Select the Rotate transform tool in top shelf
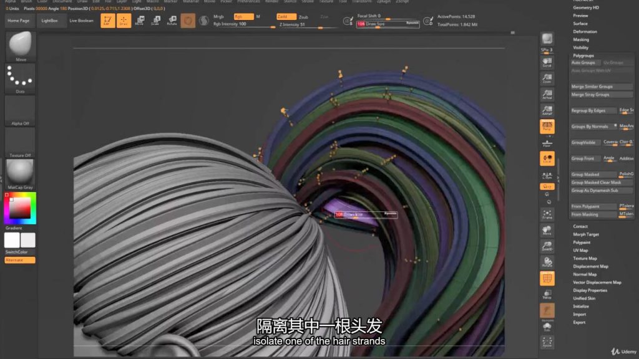Screen dimensions: 639x359 [172, 21]
